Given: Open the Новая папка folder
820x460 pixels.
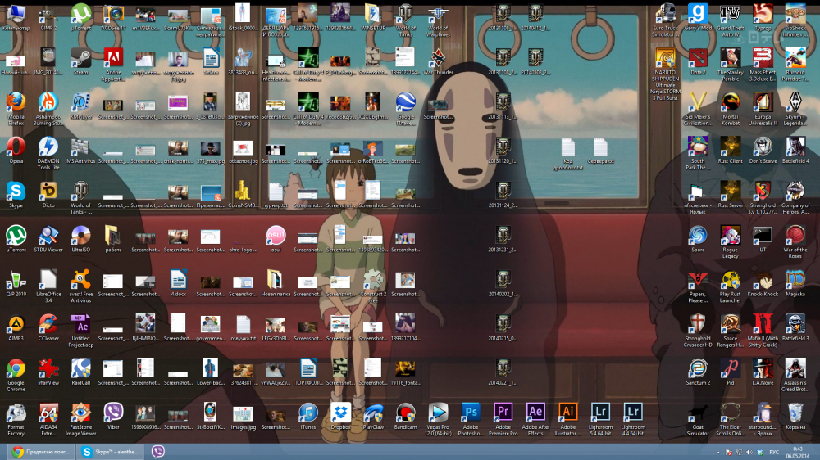Looking at the screenshot, I should [x=275, y=284].
